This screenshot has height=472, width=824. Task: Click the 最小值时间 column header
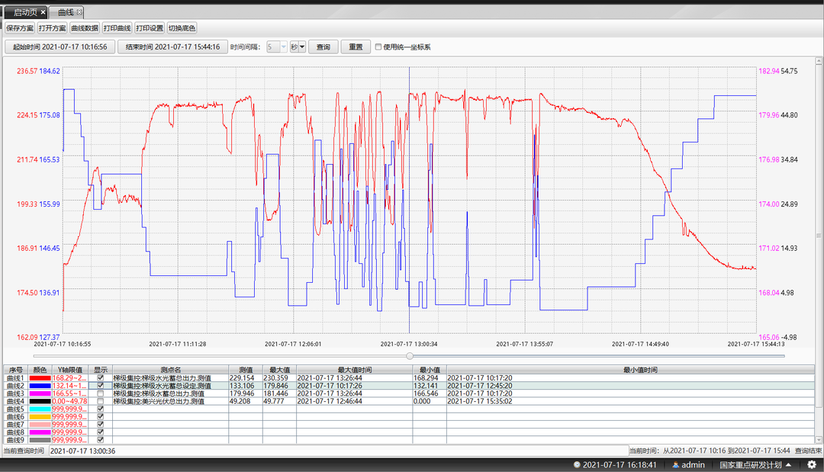coord(631,370)
